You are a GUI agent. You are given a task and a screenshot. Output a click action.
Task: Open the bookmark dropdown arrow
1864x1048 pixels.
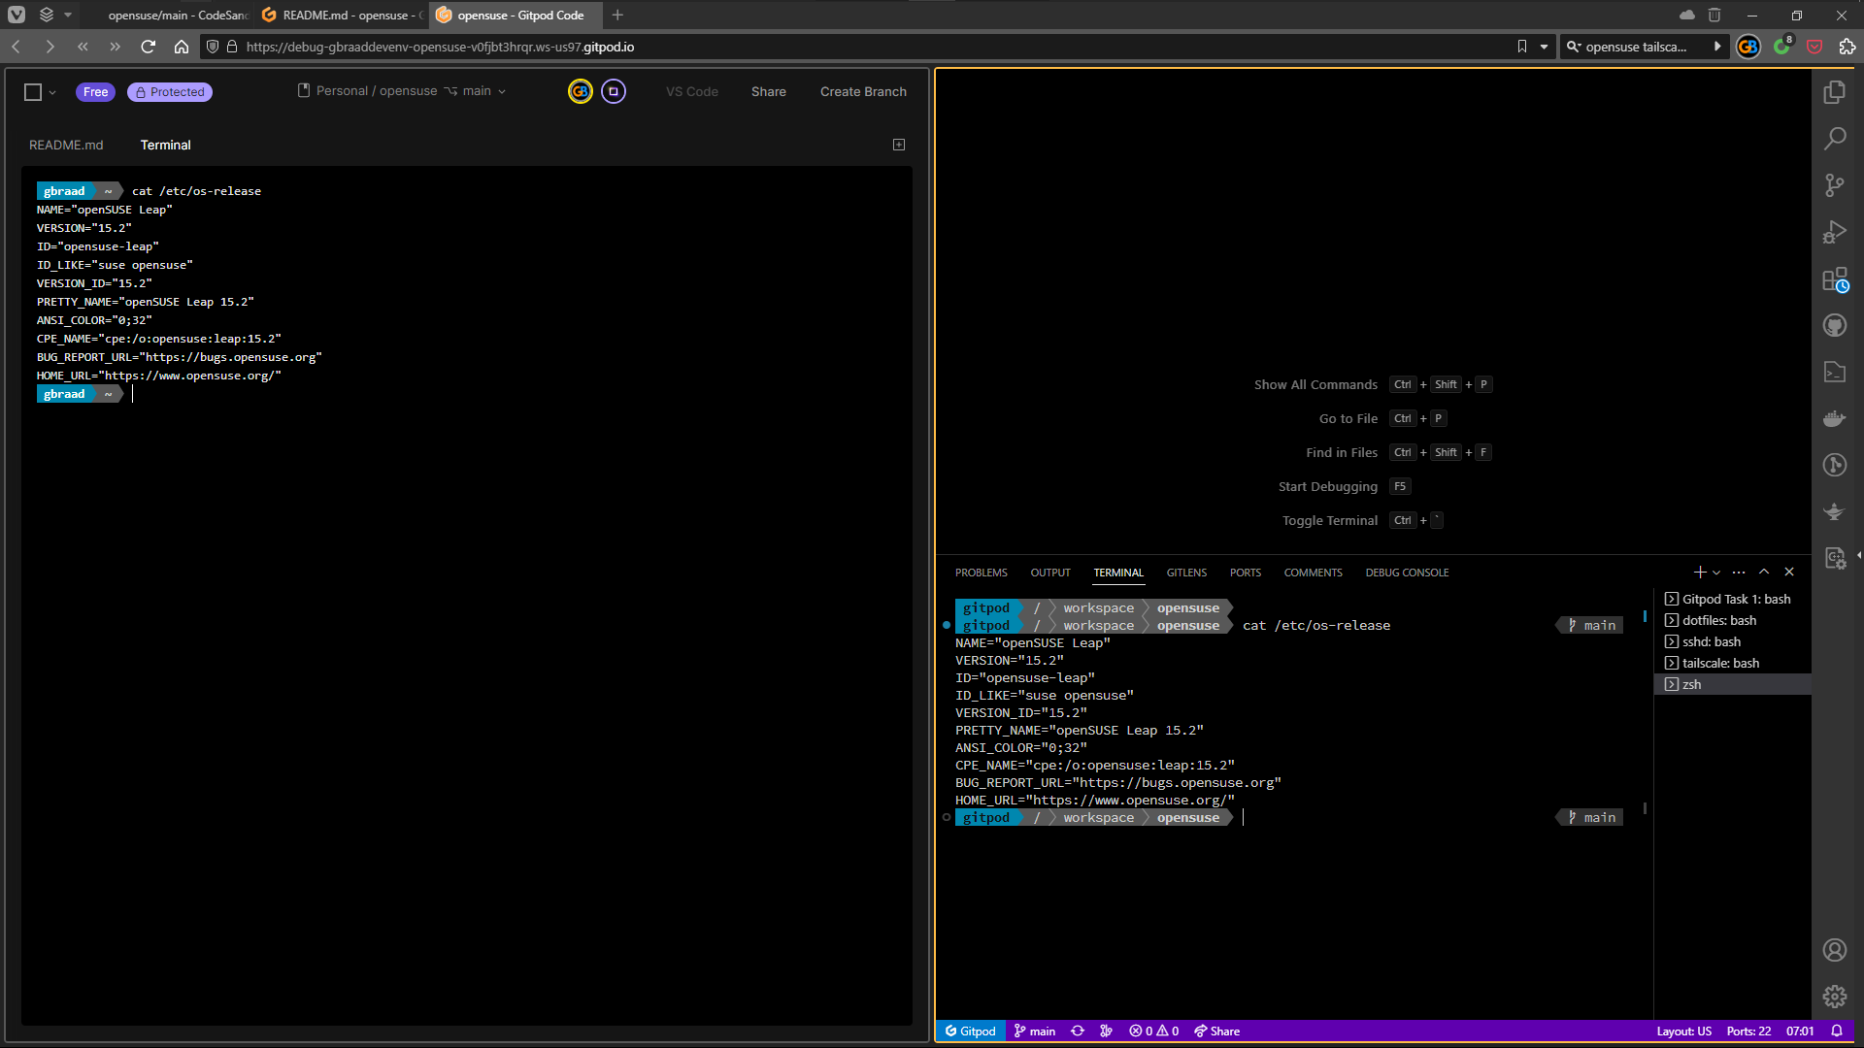click(x=1544, y=47)
